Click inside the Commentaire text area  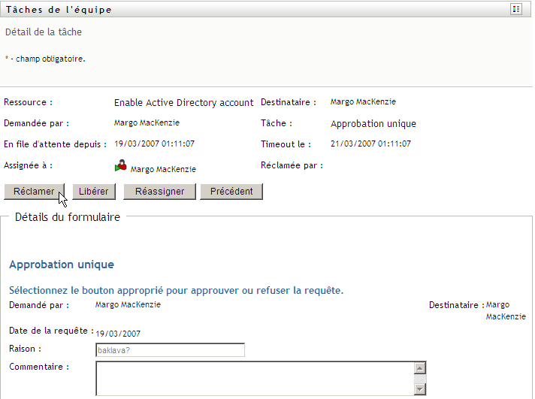pyautogui.click(x=255, y=379)
